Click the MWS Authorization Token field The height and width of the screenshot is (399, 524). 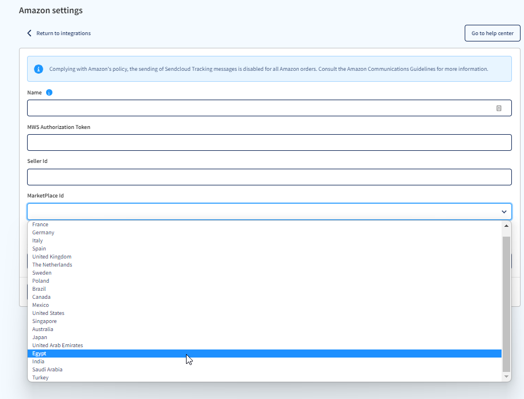point(269,143)
